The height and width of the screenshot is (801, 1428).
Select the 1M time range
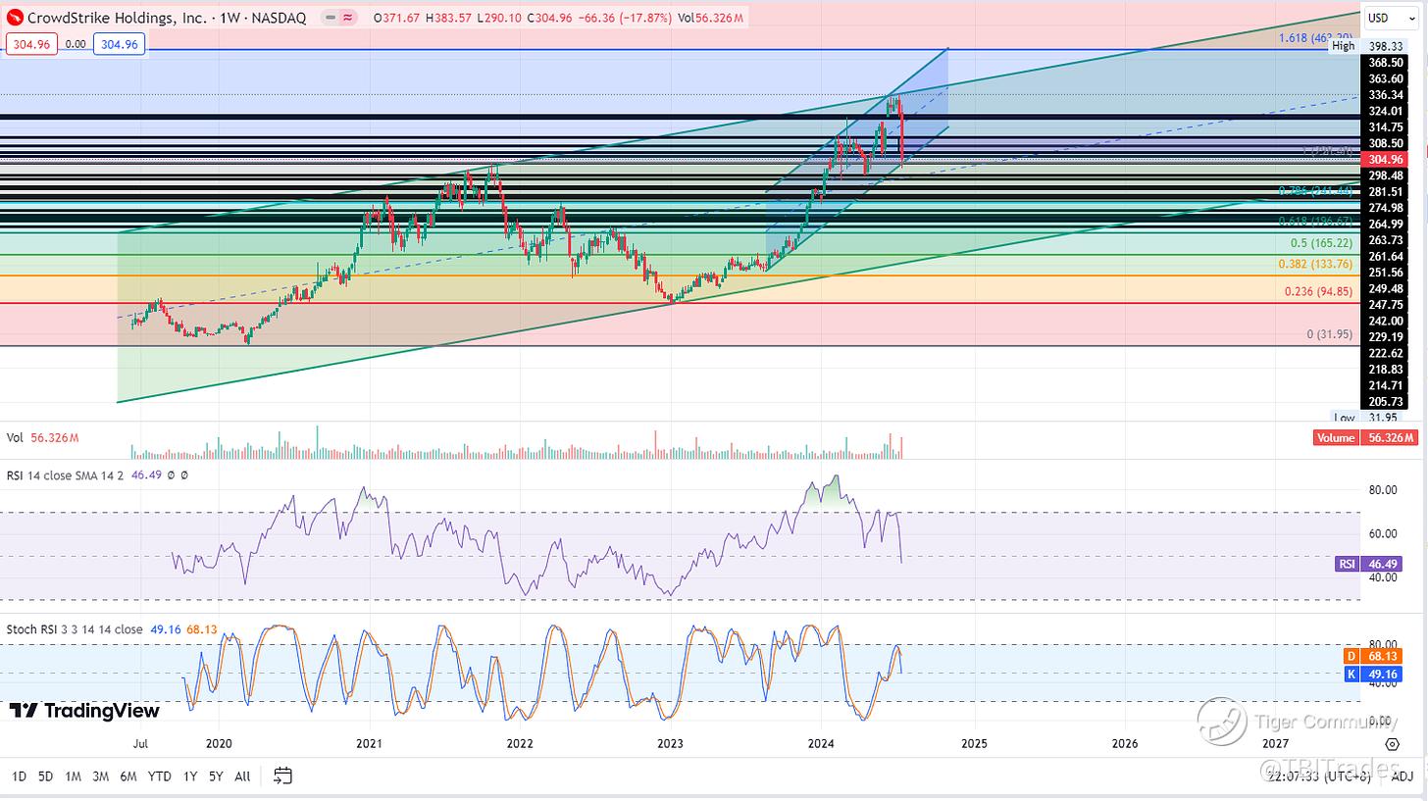73,776
